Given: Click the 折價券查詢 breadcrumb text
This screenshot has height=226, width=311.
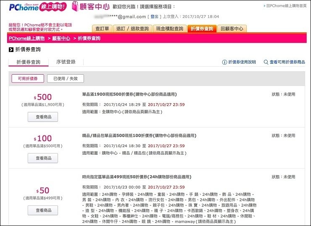Looking at the screenshot, I should pos(89,39).
